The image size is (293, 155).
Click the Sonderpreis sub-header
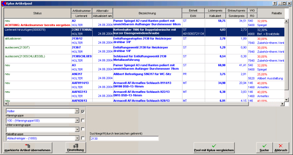pyautogui.click(x=236, y=16)
